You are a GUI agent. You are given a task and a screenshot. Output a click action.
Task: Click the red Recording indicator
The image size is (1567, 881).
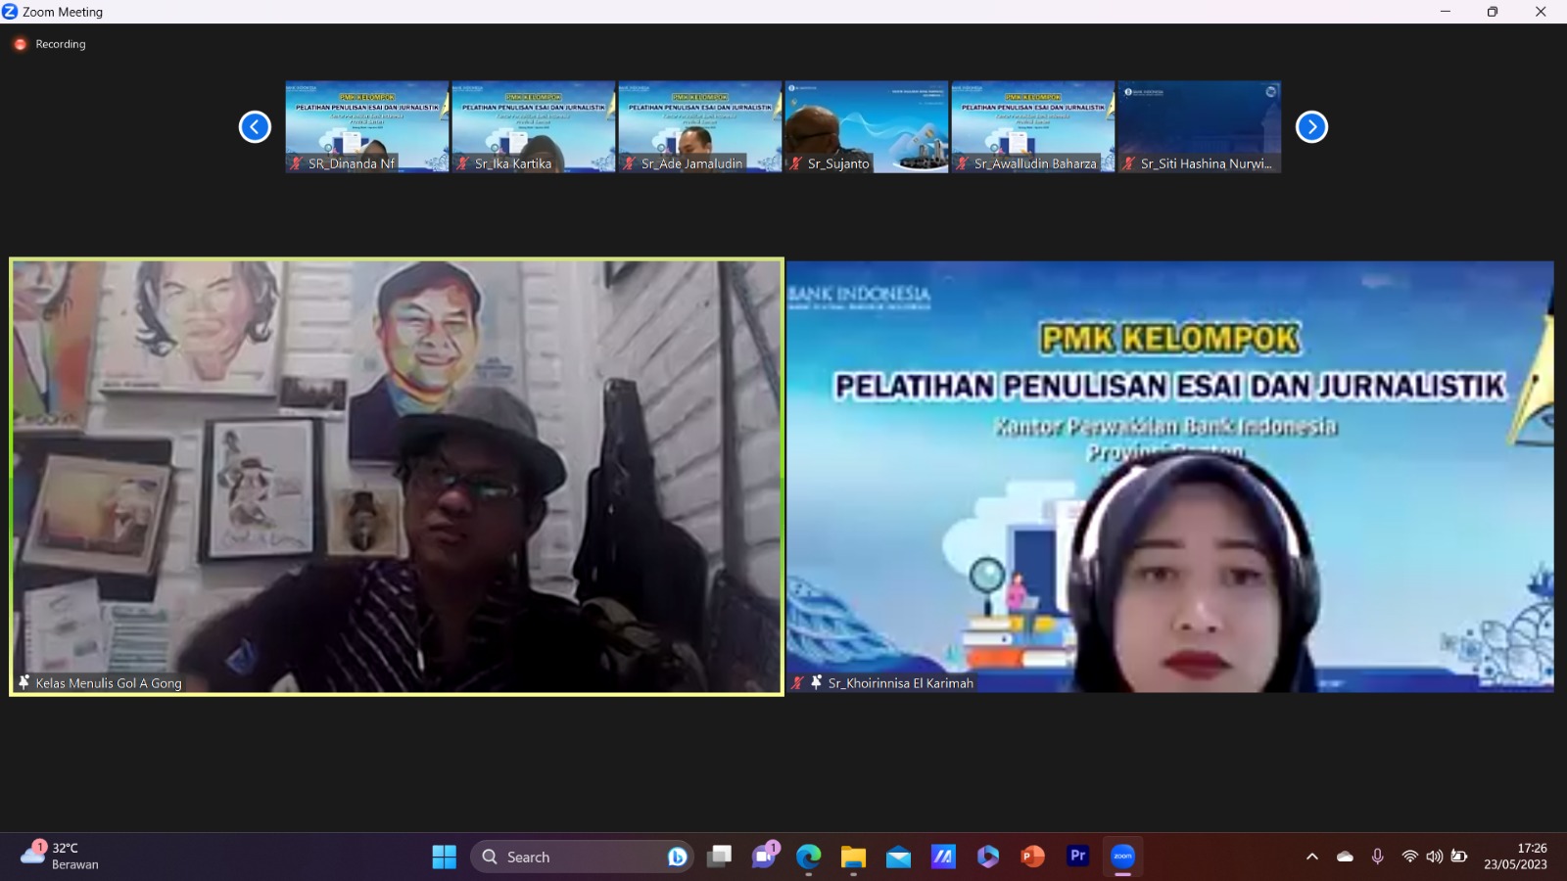(x=21, y=44)
